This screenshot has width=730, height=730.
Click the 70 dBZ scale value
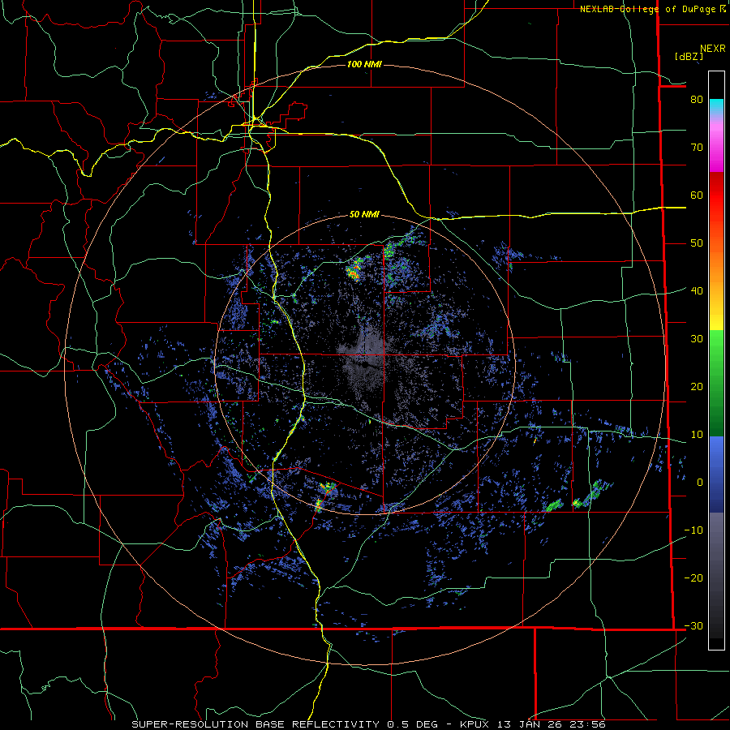point(697,148)
